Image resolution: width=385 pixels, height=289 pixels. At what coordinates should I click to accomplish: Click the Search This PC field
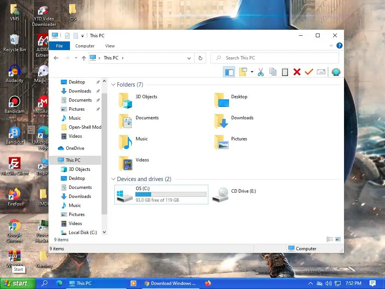pos(275,58)
